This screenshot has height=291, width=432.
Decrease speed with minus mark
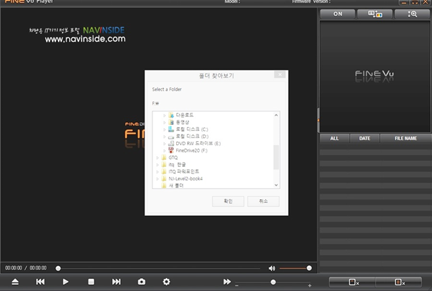(237, 286)
